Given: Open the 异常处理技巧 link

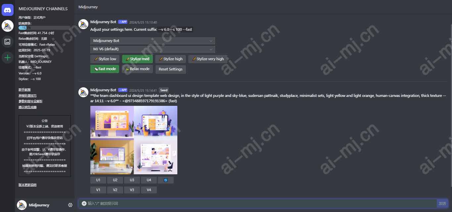Looking at the screenshot, I should coord(27,96).
